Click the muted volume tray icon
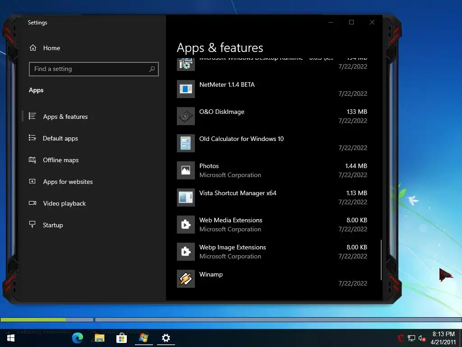This screenshot has width=462, height=347. click(422, 338)
